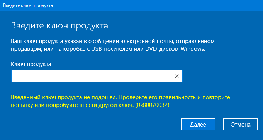263x140 pixels.
Task: Click into the Ключ продукта text box
Action: (97, 76)
